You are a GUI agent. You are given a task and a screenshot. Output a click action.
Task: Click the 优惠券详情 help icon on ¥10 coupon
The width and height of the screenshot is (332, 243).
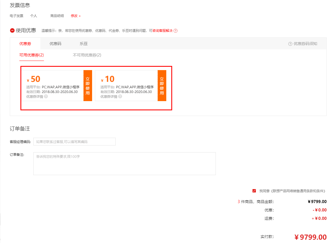click(120, 96)
